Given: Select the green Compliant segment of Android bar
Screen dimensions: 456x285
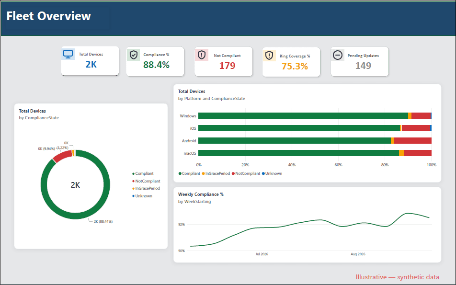Looking at the screenshot, I should click(x=295, y=141).
